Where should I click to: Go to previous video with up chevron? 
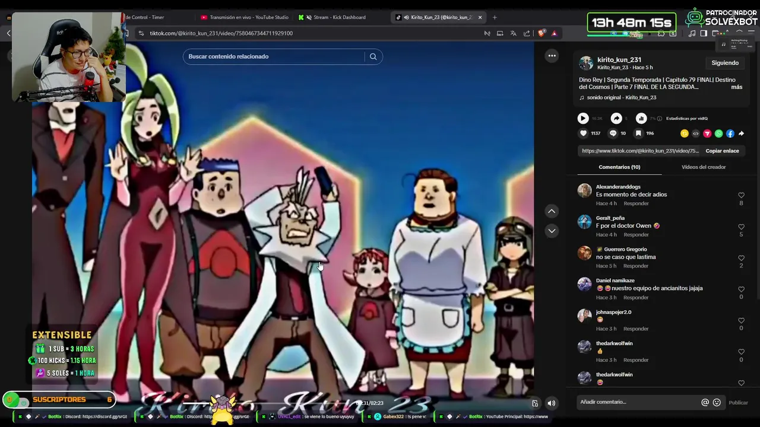coord(552,211)
